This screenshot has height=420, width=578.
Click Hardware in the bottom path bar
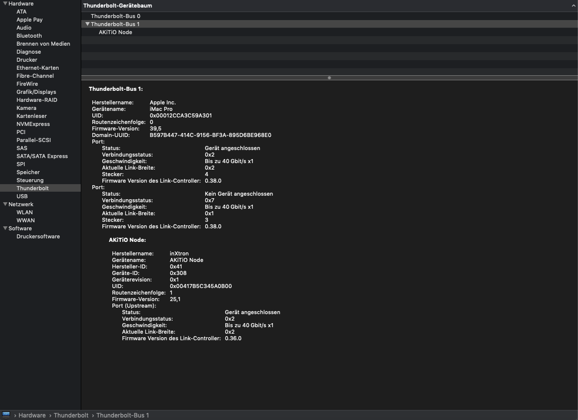click(x=32, y=415)
